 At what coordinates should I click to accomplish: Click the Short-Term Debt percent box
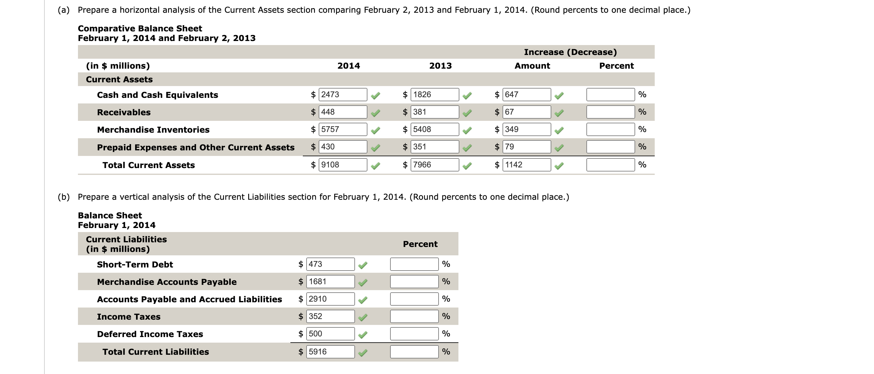click(414, 265)
